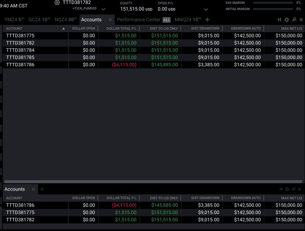The width and height of the screenshot is (305, 231).
Task: Sort the upper table by MAX NET LIQ
Action: (291, 29)
